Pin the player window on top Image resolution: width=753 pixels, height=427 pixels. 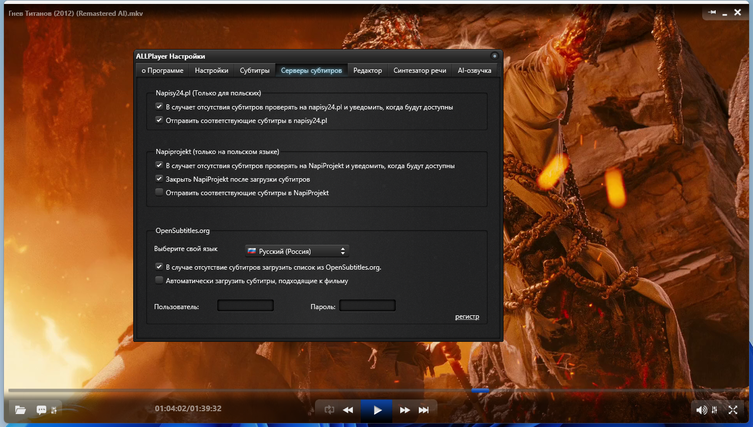[x=712, y=12]
